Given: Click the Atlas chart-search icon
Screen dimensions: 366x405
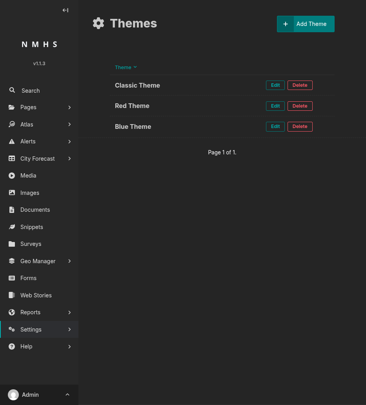Looking at the screenshot, I should click(12, 124).
